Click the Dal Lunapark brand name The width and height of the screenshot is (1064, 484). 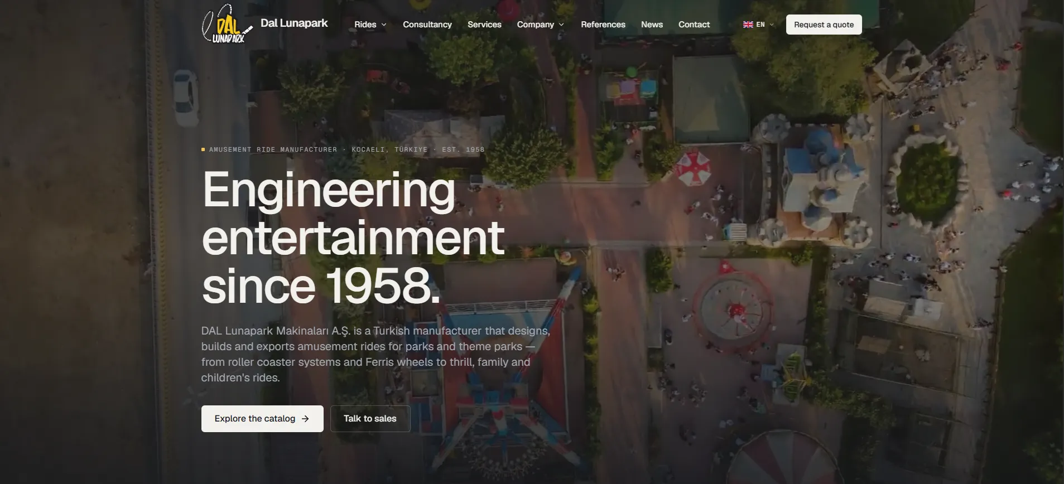[294, 23]
